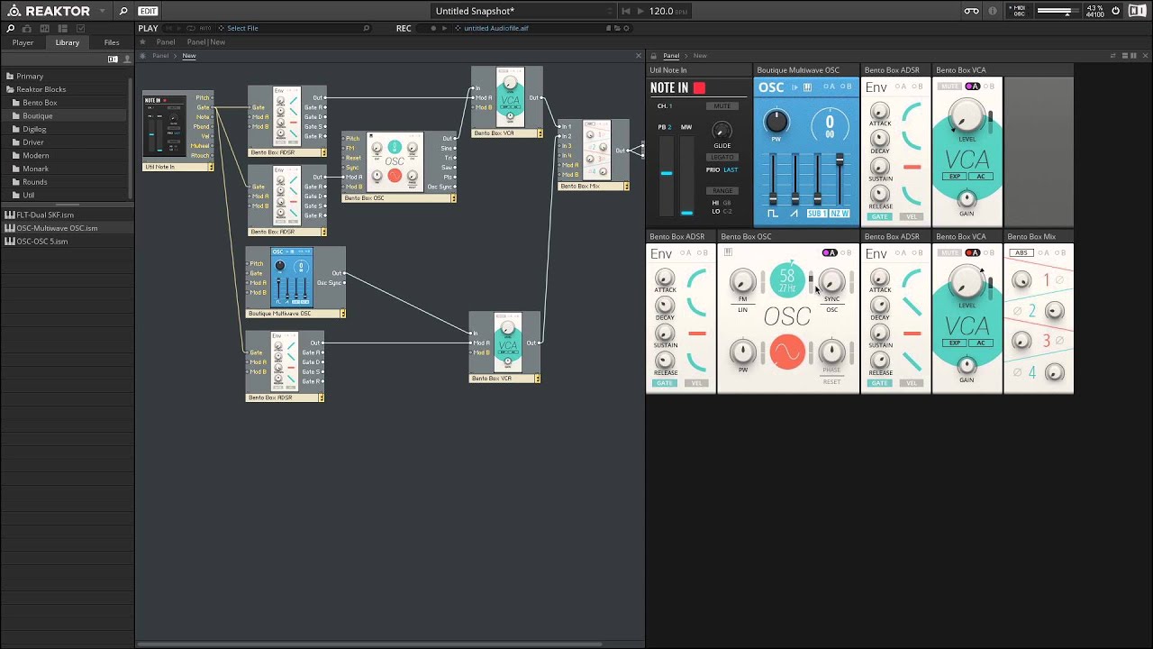The width and height of the screenshot is (1153, 649).
Task: Click the MIDI OSC activity indicator
Action: (1019, 11)
